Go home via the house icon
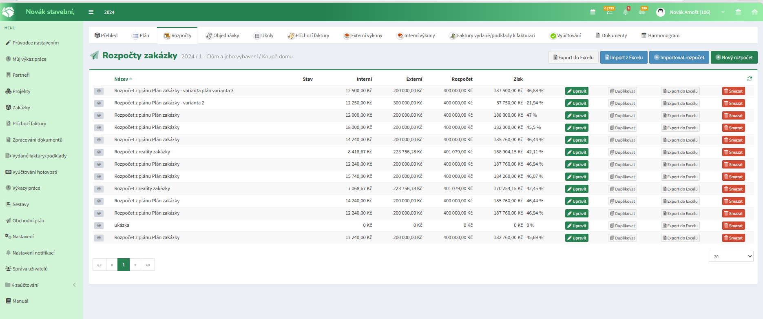This screenshot has height=319, width=763. [x=754, y=12]
